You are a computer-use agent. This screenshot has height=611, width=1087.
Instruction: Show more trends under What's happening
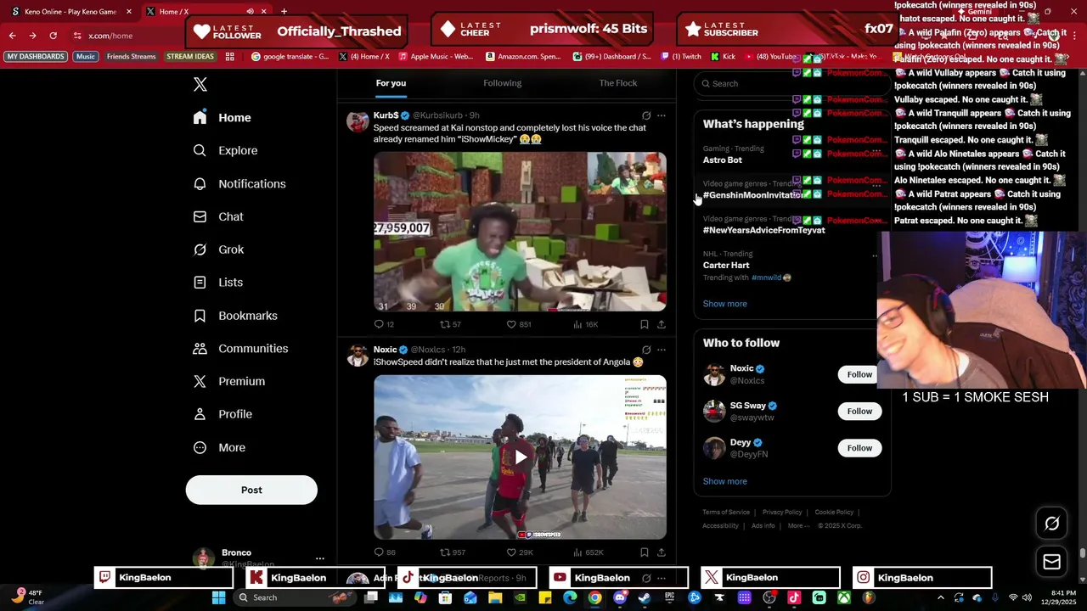[725, 304]
